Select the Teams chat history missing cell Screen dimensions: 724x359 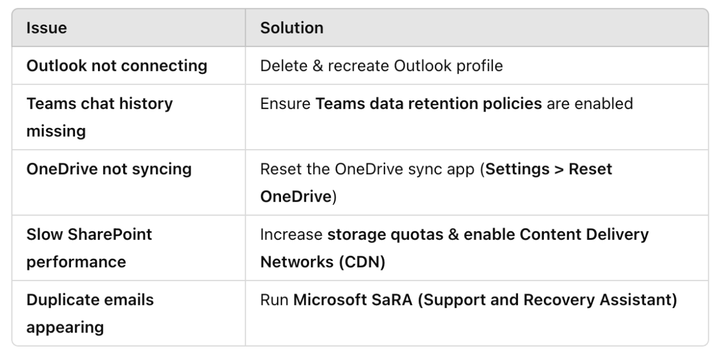(x=128, y=117)
